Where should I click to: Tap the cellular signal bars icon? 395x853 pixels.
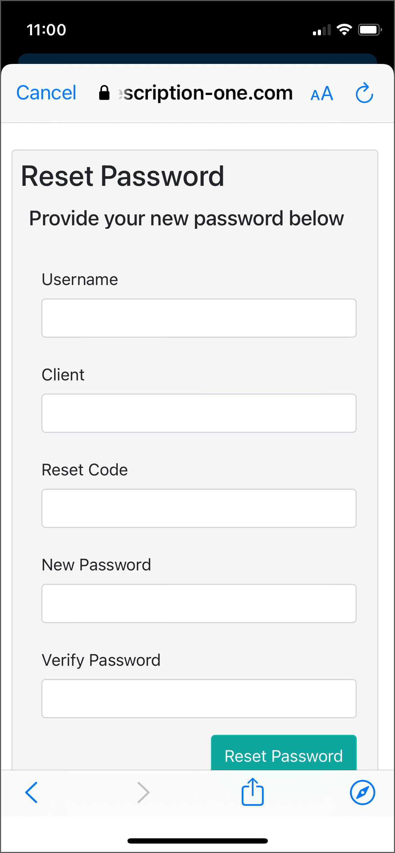click(322, 30)
